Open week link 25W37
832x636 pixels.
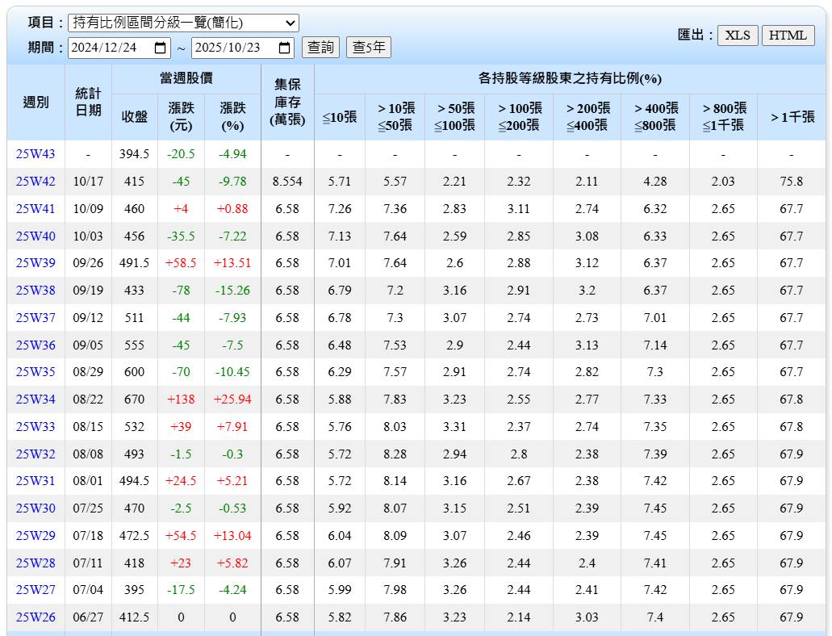(x=36, y=317)
